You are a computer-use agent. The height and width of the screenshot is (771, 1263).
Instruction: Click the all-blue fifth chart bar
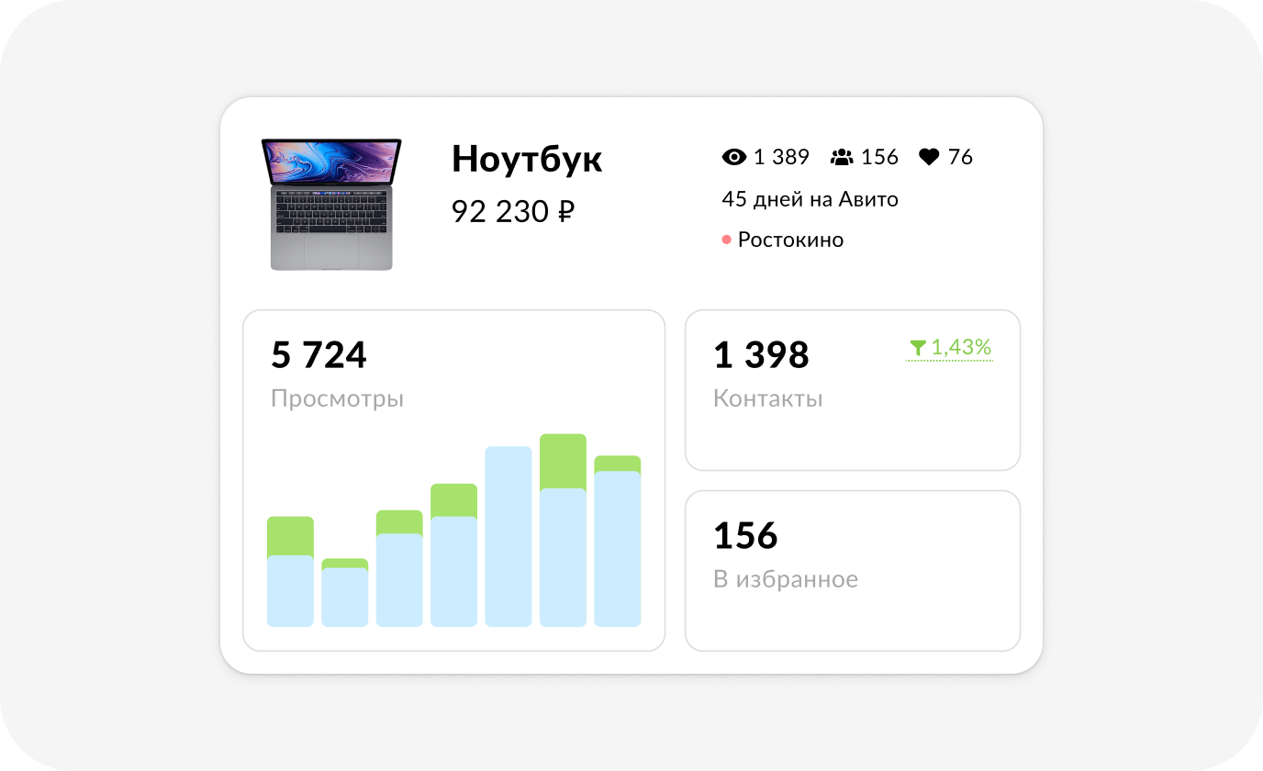click(509, 537)
